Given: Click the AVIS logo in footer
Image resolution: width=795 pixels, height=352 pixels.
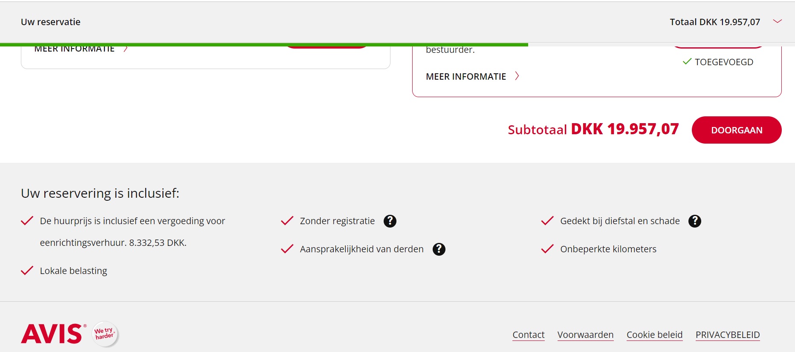Looking at the screenshot, I should 52,334.
